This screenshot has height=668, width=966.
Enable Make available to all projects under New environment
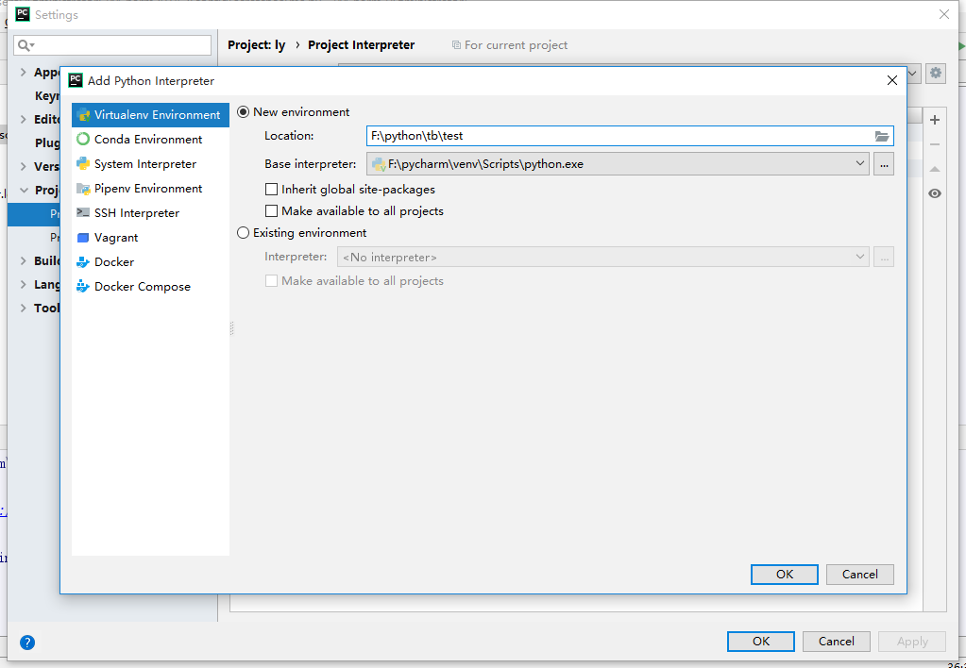click(271, 211)
